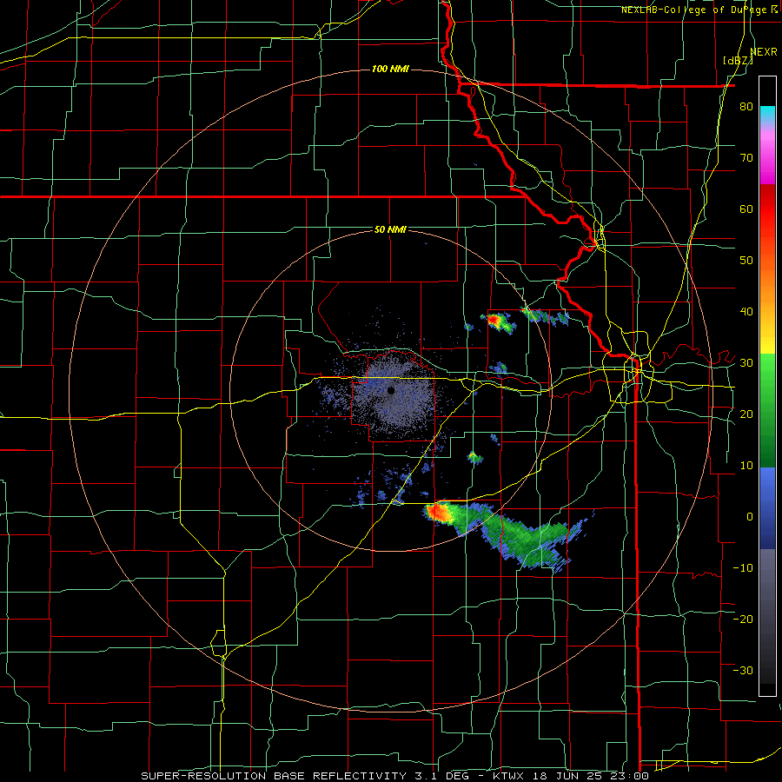The image size is (782, 782).
Task: Click the '80' value on the dBZ scale
Action: pos(746,107)
